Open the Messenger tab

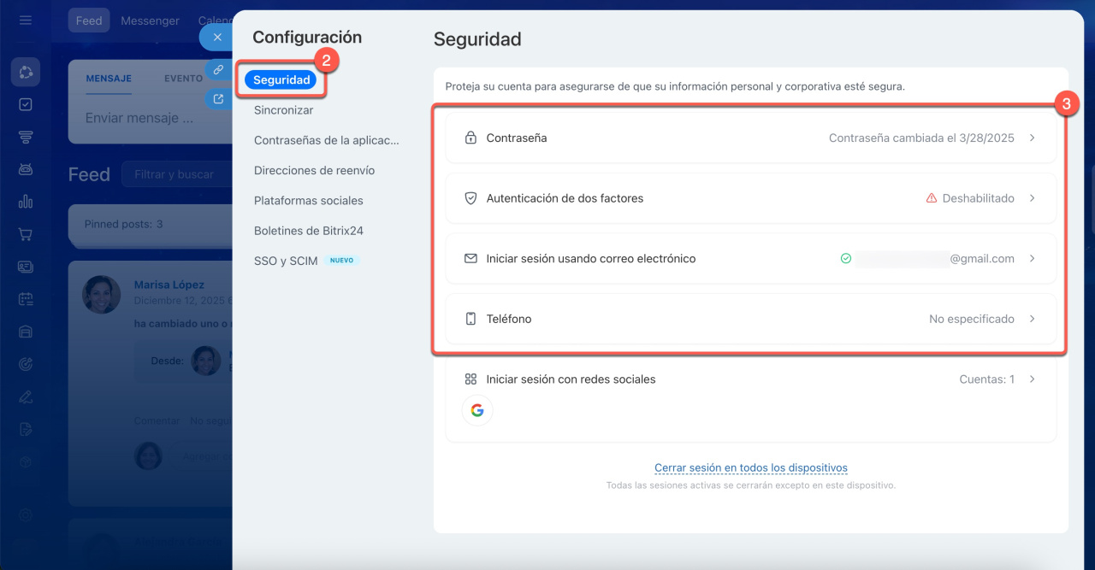151,21
